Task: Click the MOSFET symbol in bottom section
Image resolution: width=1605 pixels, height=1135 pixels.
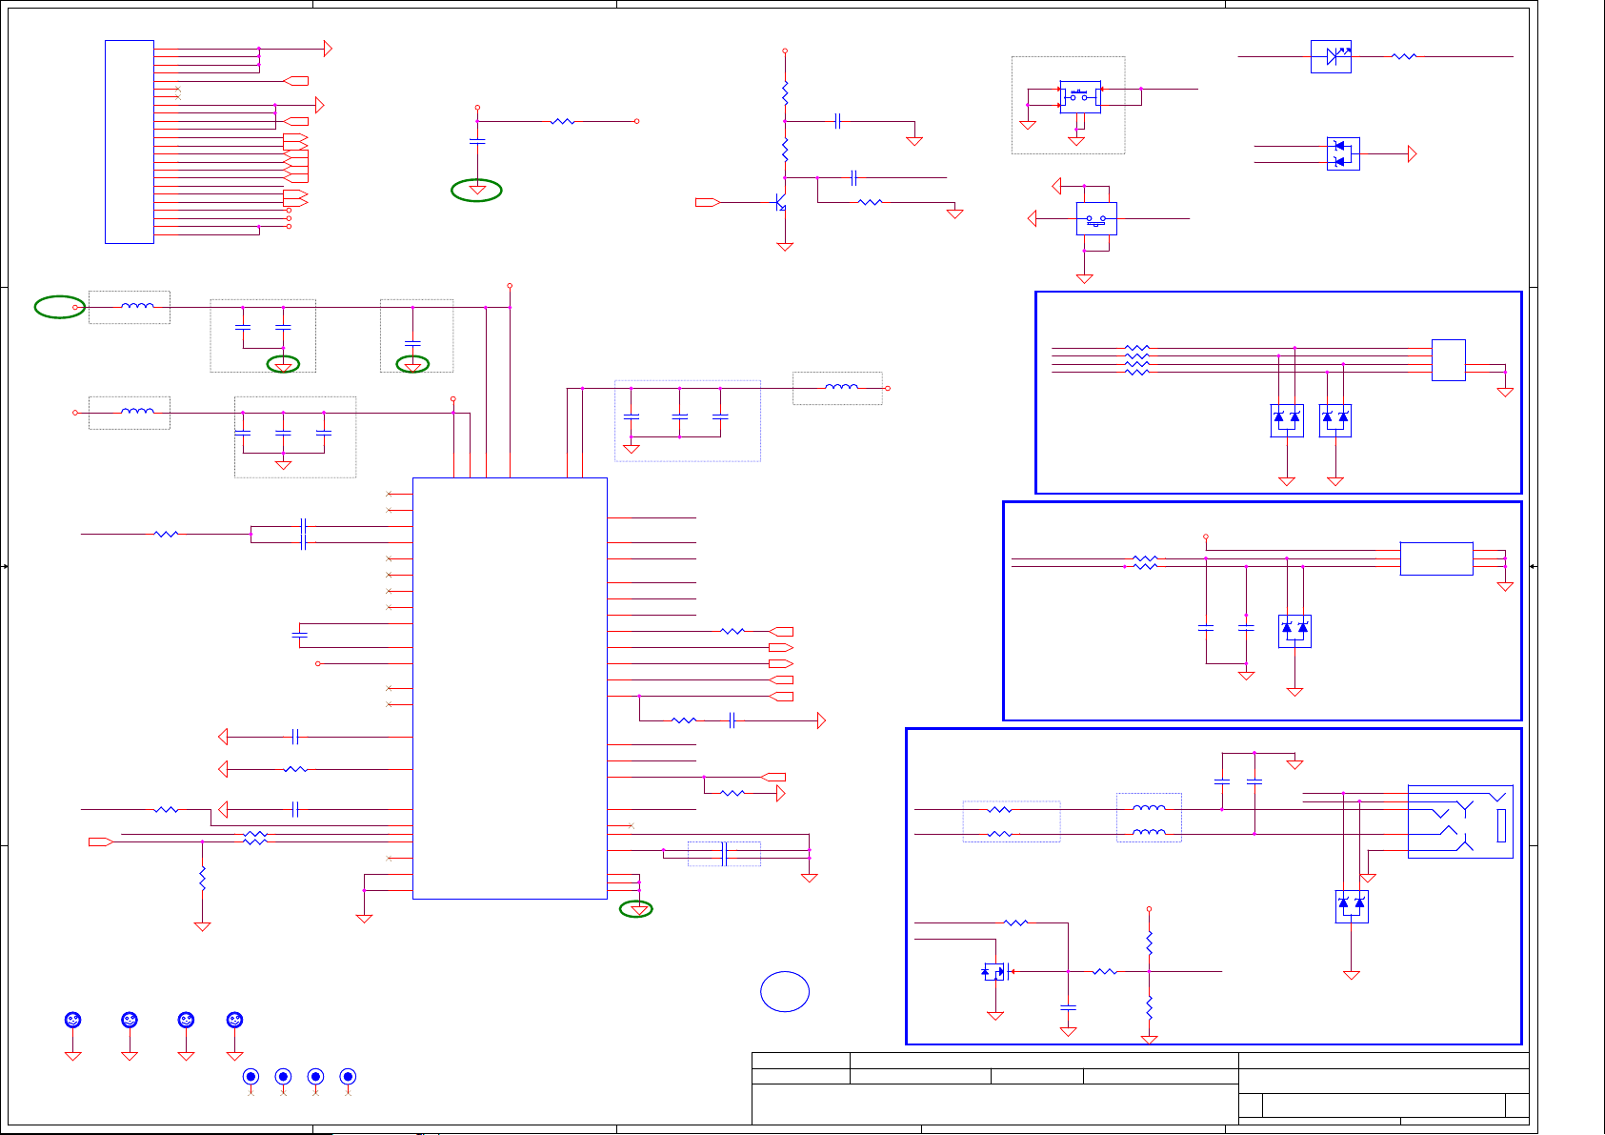Action: tap(994, 972)
